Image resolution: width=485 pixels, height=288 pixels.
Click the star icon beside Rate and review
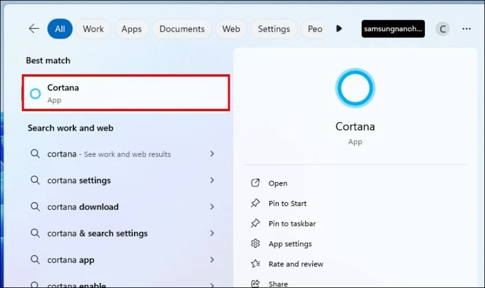(x=255, y=264)
